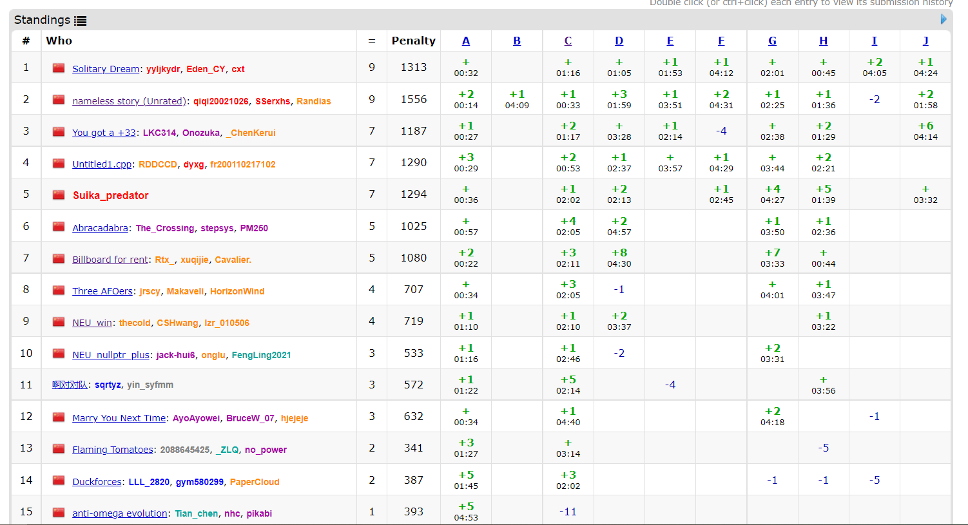Click the blue arrow at top right
This screenshot has width=968, height=525.
click(944, 19)
